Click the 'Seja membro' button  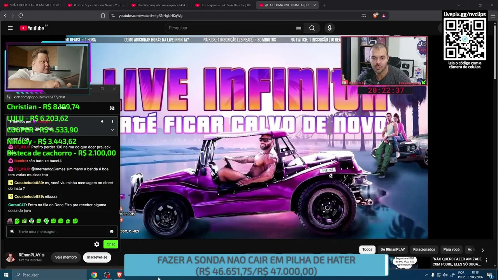click(66, 257)
